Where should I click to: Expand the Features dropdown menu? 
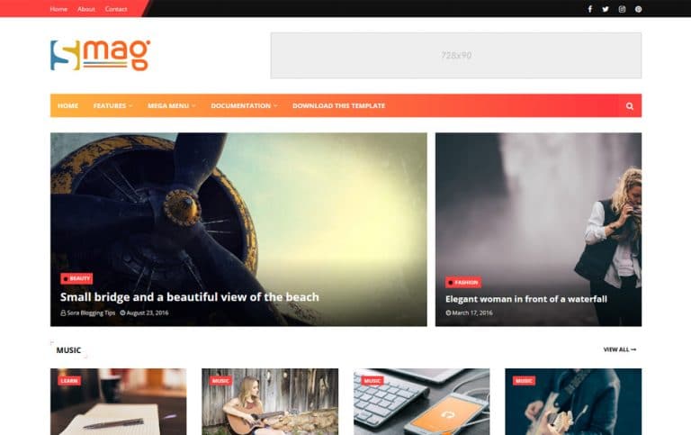112,106
